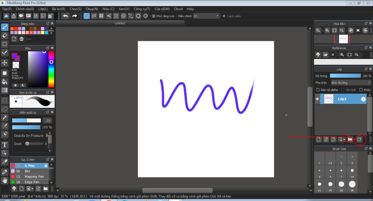The height and width of the screenshot is (201, 373).
Task: Open the Pha trộn blend mode dropdown
Action: point(350,83)
